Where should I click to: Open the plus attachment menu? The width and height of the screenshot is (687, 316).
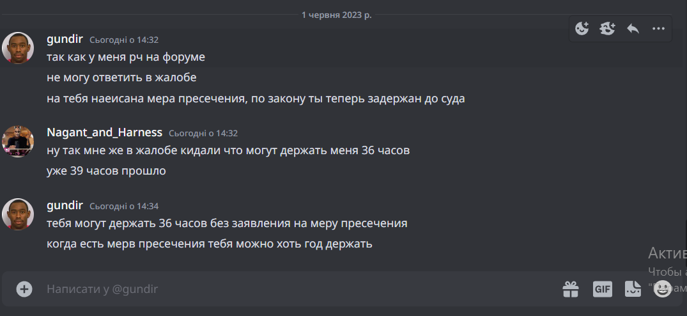tap(24, 289)
